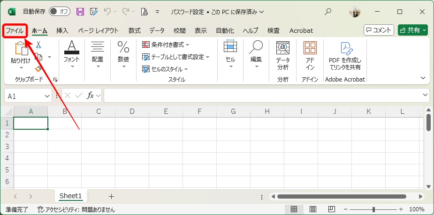Screen dimensions: 434x215
Task: Expand the conditional formatting dropdown
Action: point(166,44)
